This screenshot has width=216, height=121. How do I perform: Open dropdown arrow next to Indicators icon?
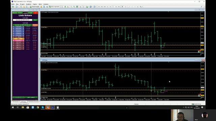[88, 7]
